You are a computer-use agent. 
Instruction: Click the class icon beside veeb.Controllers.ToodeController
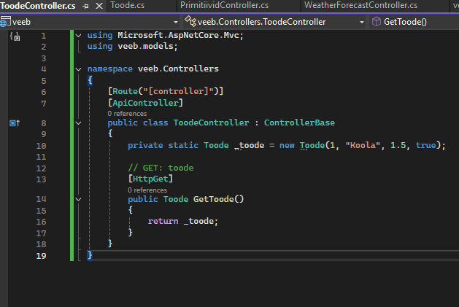tap(190, 22)
